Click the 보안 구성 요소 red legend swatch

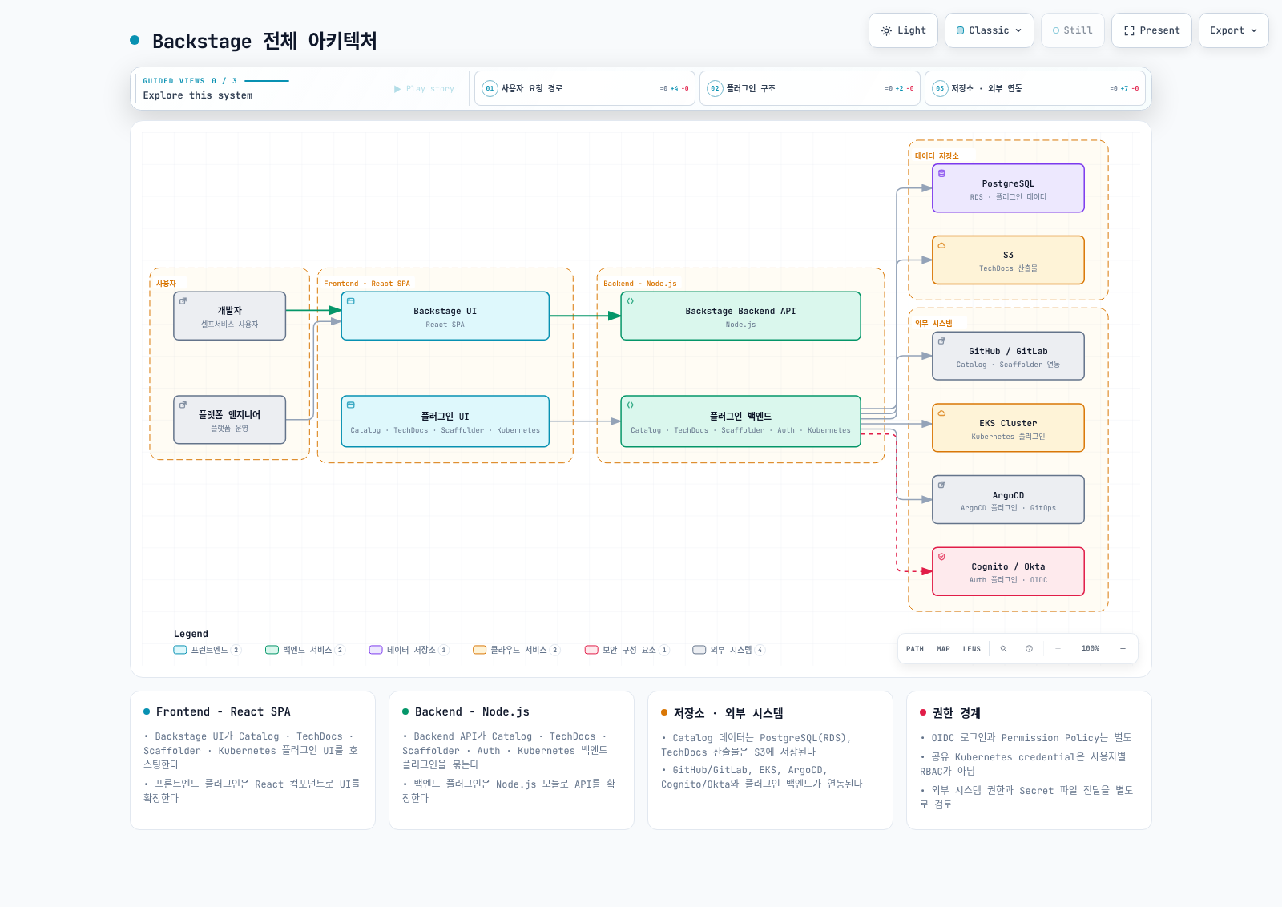(x=591, y=650)
